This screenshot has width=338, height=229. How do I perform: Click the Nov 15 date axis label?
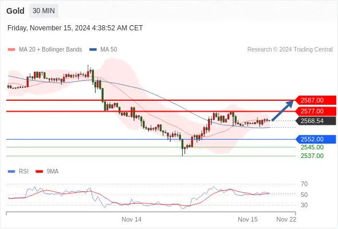[247, 219]
